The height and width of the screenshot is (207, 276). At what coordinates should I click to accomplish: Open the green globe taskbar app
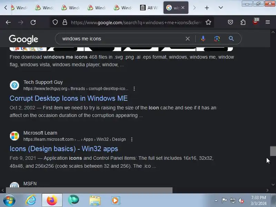(73, 200)
